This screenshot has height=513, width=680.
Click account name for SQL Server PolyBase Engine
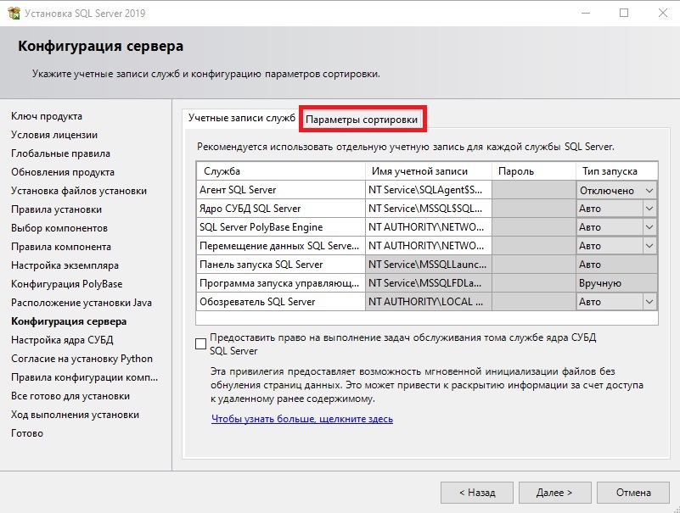point(429,227)
